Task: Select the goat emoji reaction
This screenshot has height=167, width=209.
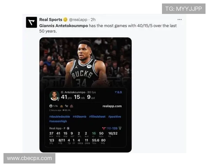Action: click(67, 106)
